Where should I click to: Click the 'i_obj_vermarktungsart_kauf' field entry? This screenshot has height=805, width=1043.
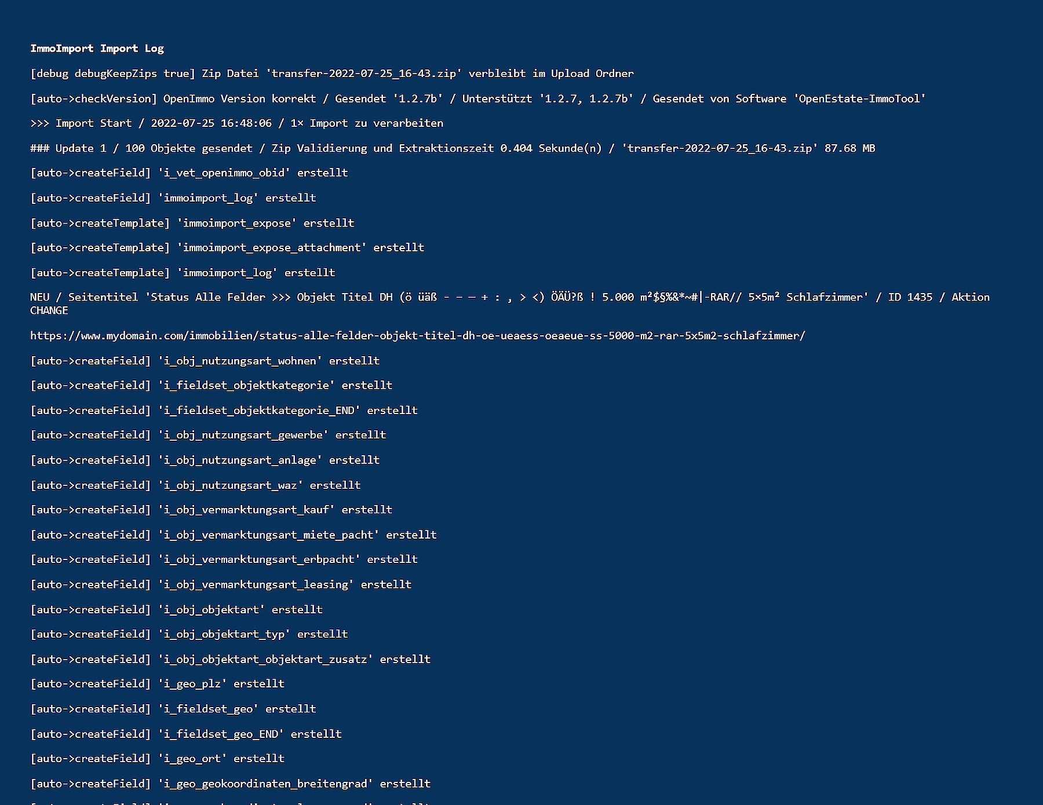click(x=211, y=510)
